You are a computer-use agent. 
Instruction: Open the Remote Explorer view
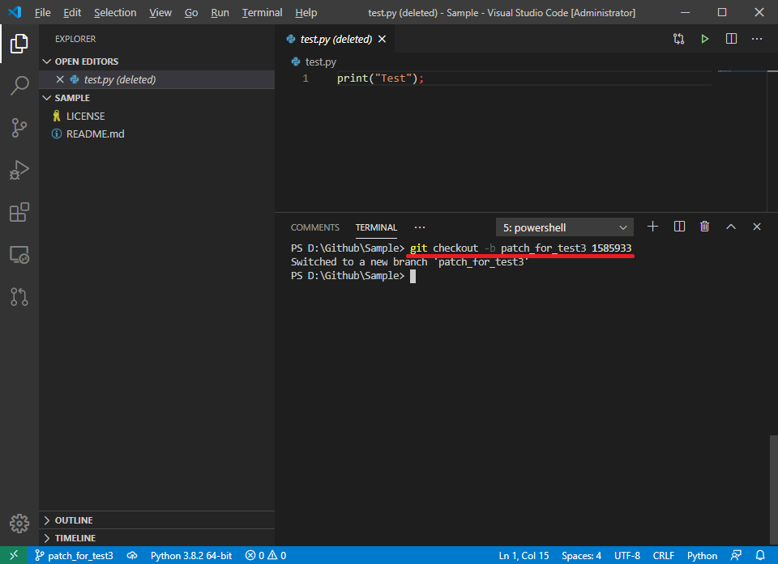coord(19,255)
